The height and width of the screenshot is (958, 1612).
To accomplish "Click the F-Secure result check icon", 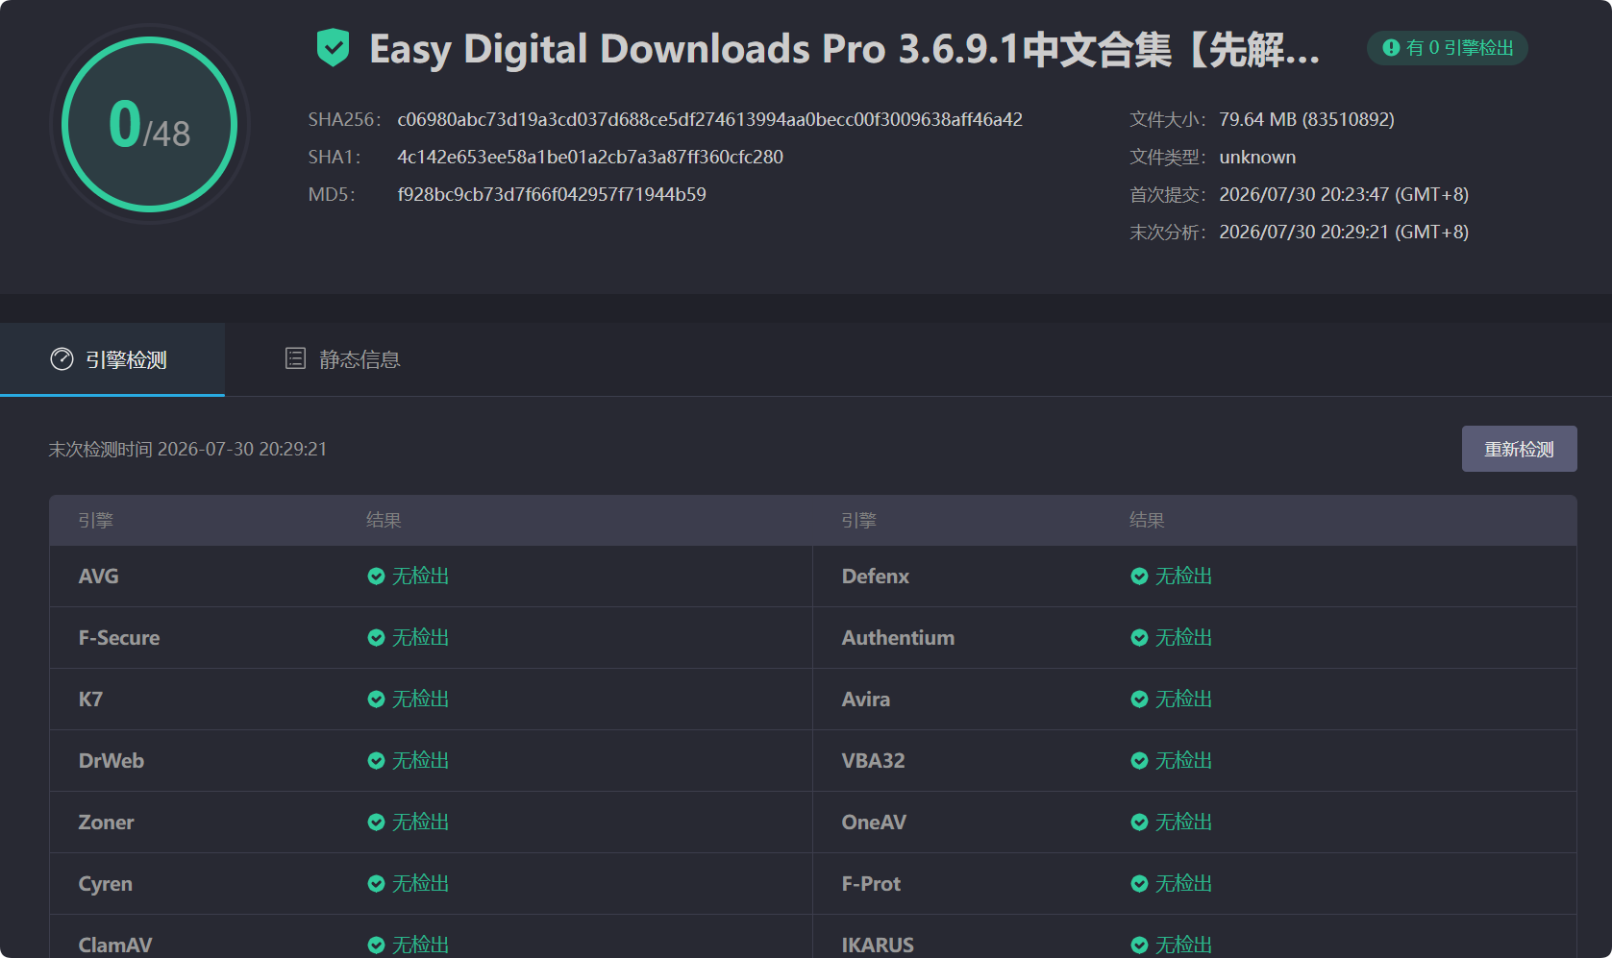I will point(376,638).
